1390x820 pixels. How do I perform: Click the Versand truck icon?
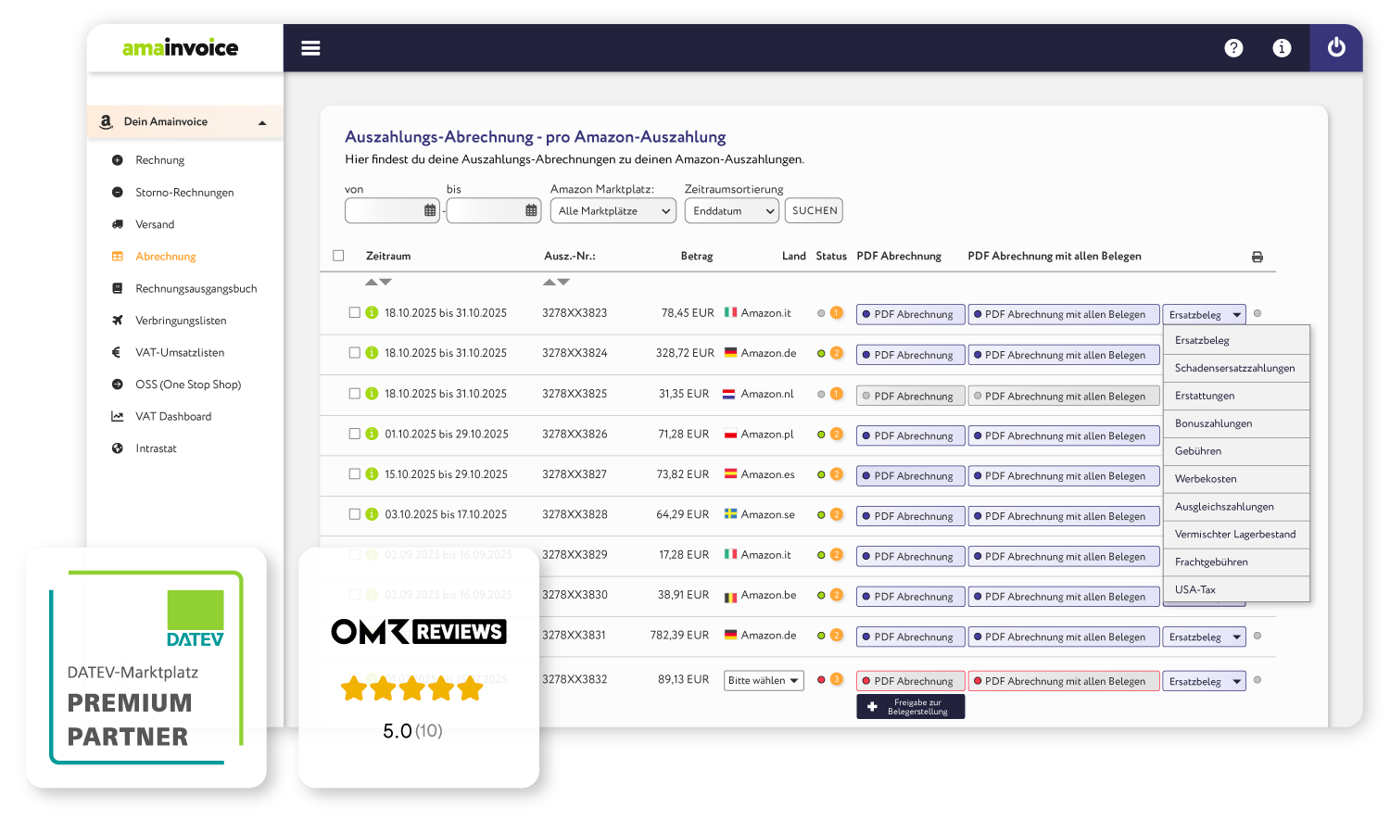(118, 224)
